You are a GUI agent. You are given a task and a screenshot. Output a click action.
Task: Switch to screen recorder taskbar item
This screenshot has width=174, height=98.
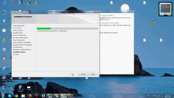[70, 96]
